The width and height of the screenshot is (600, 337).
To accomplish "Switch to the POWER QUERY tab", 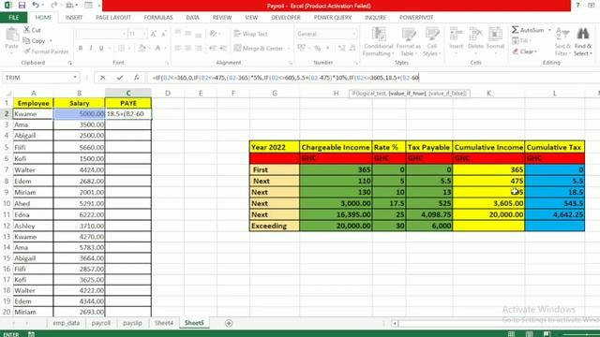I will (x=333, y=18).
